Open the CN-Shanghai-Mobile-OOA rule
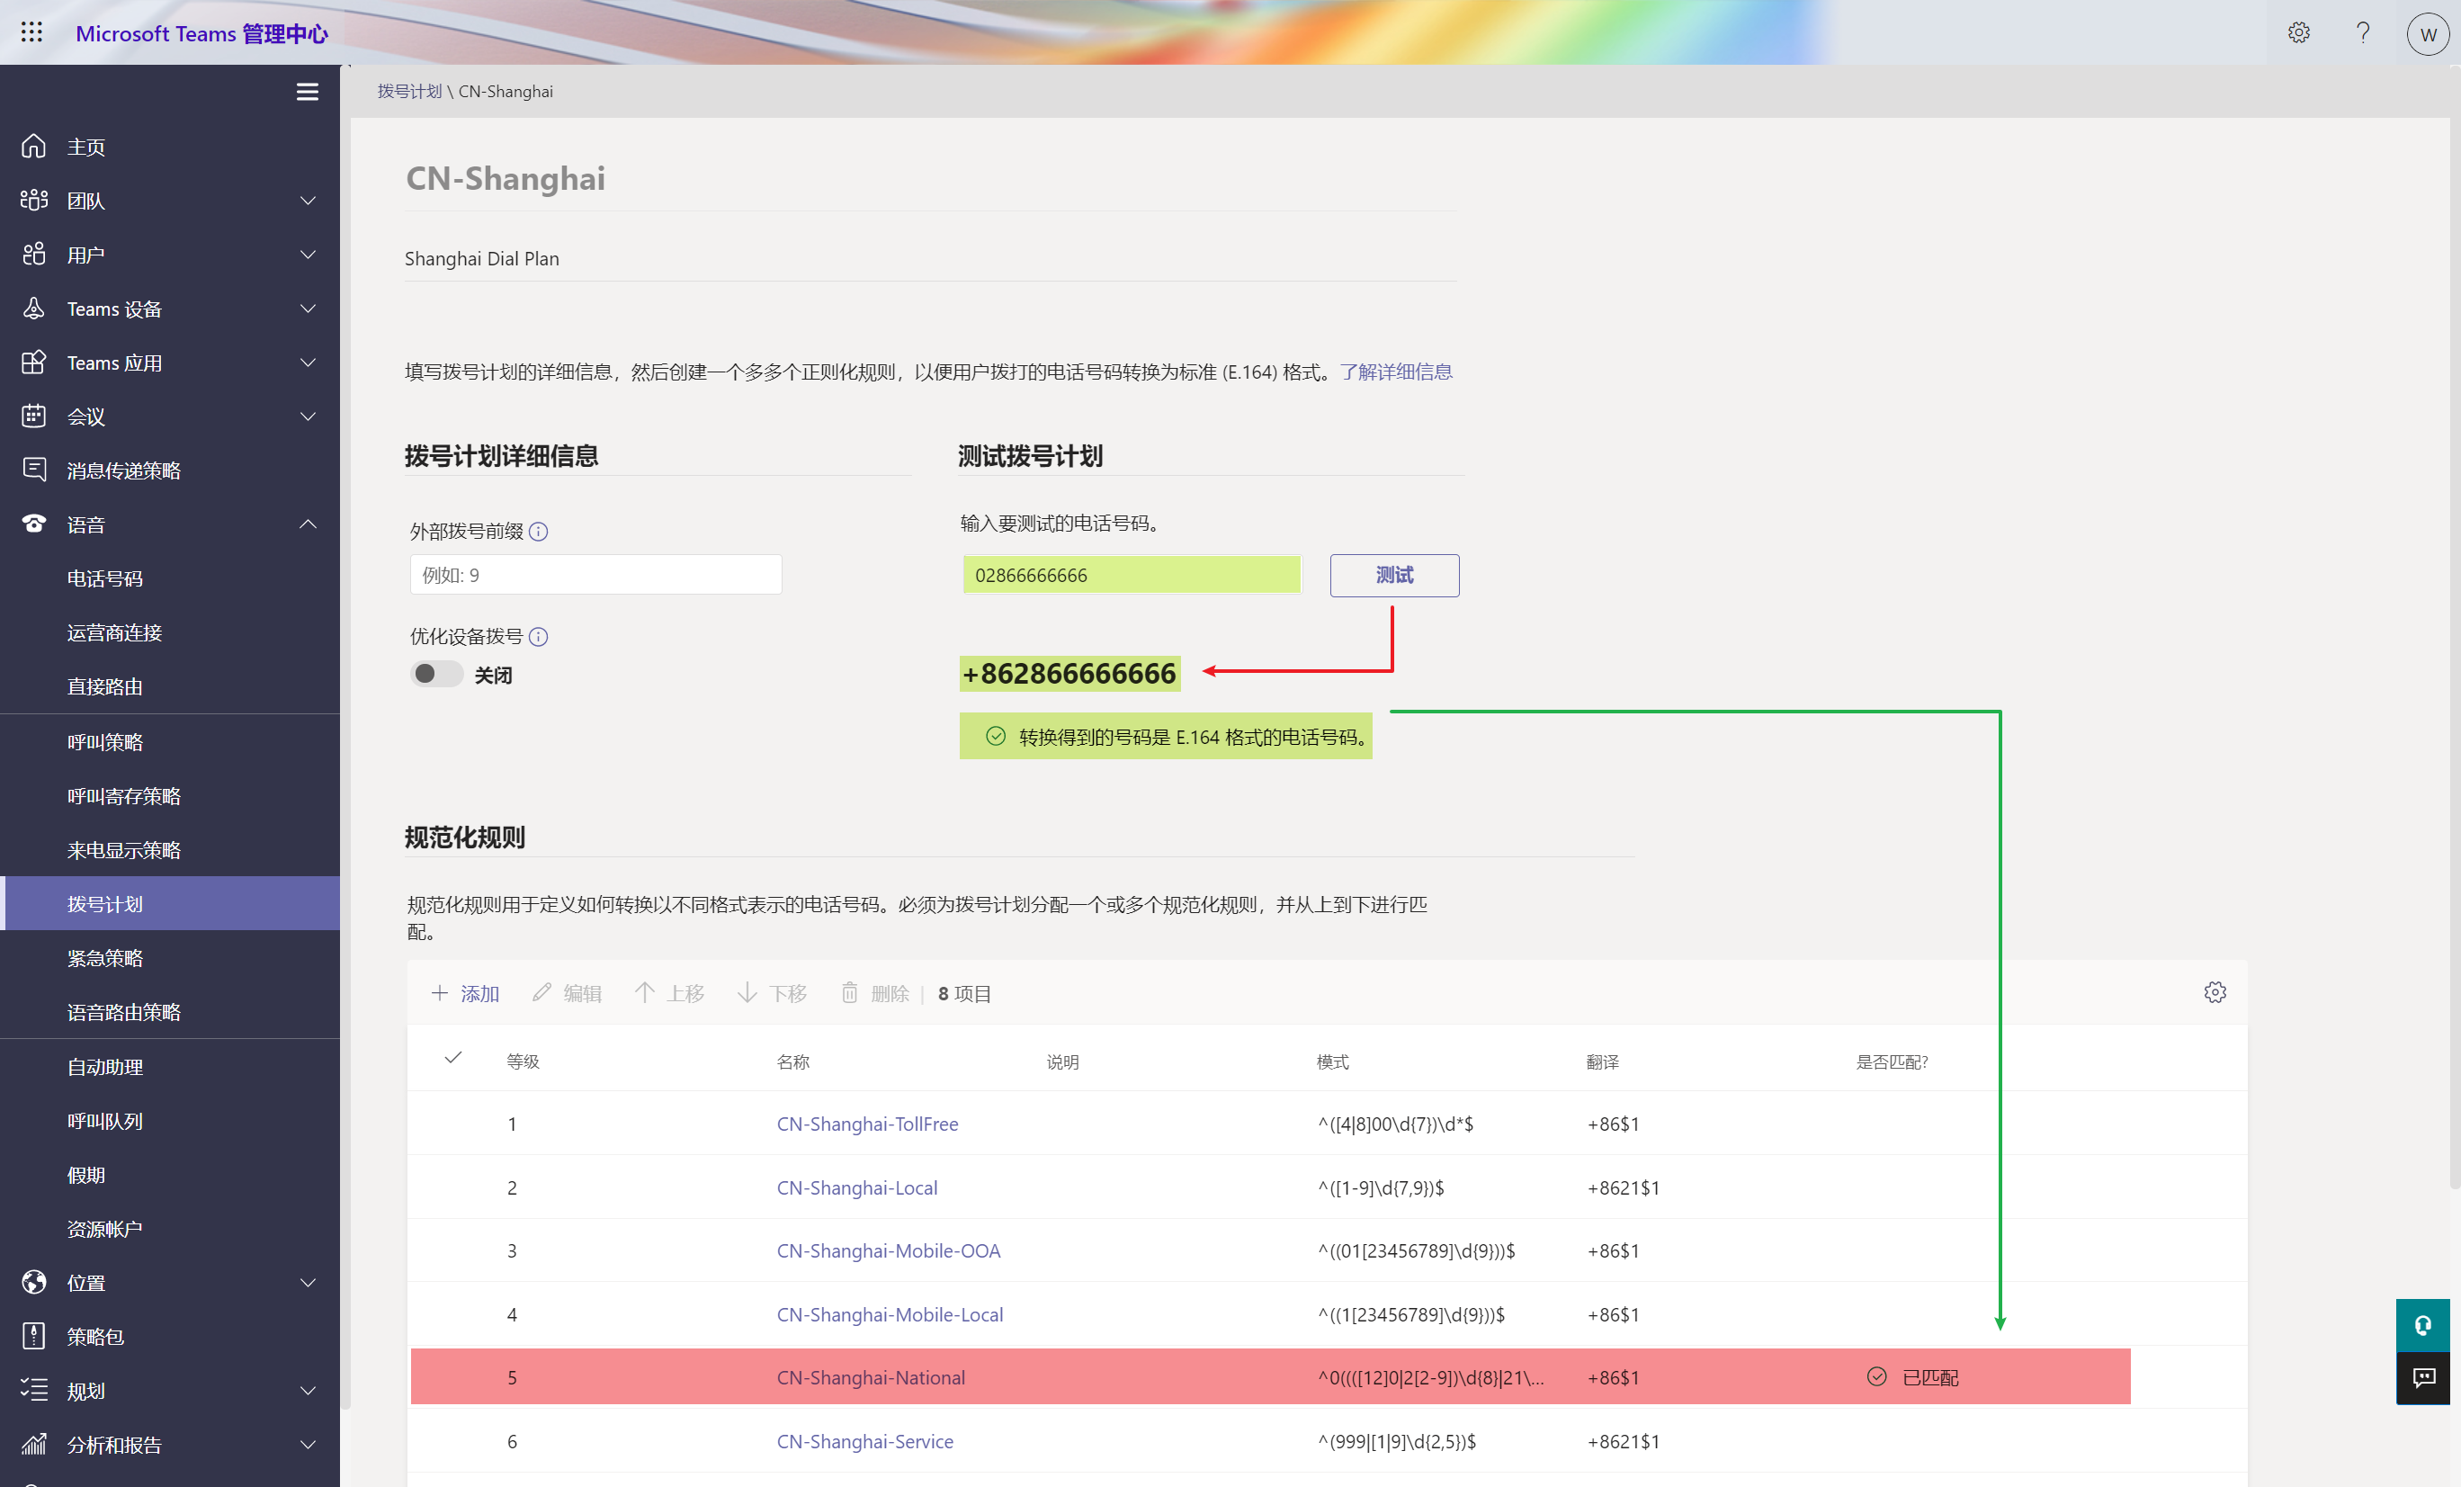 point(889,1250)
